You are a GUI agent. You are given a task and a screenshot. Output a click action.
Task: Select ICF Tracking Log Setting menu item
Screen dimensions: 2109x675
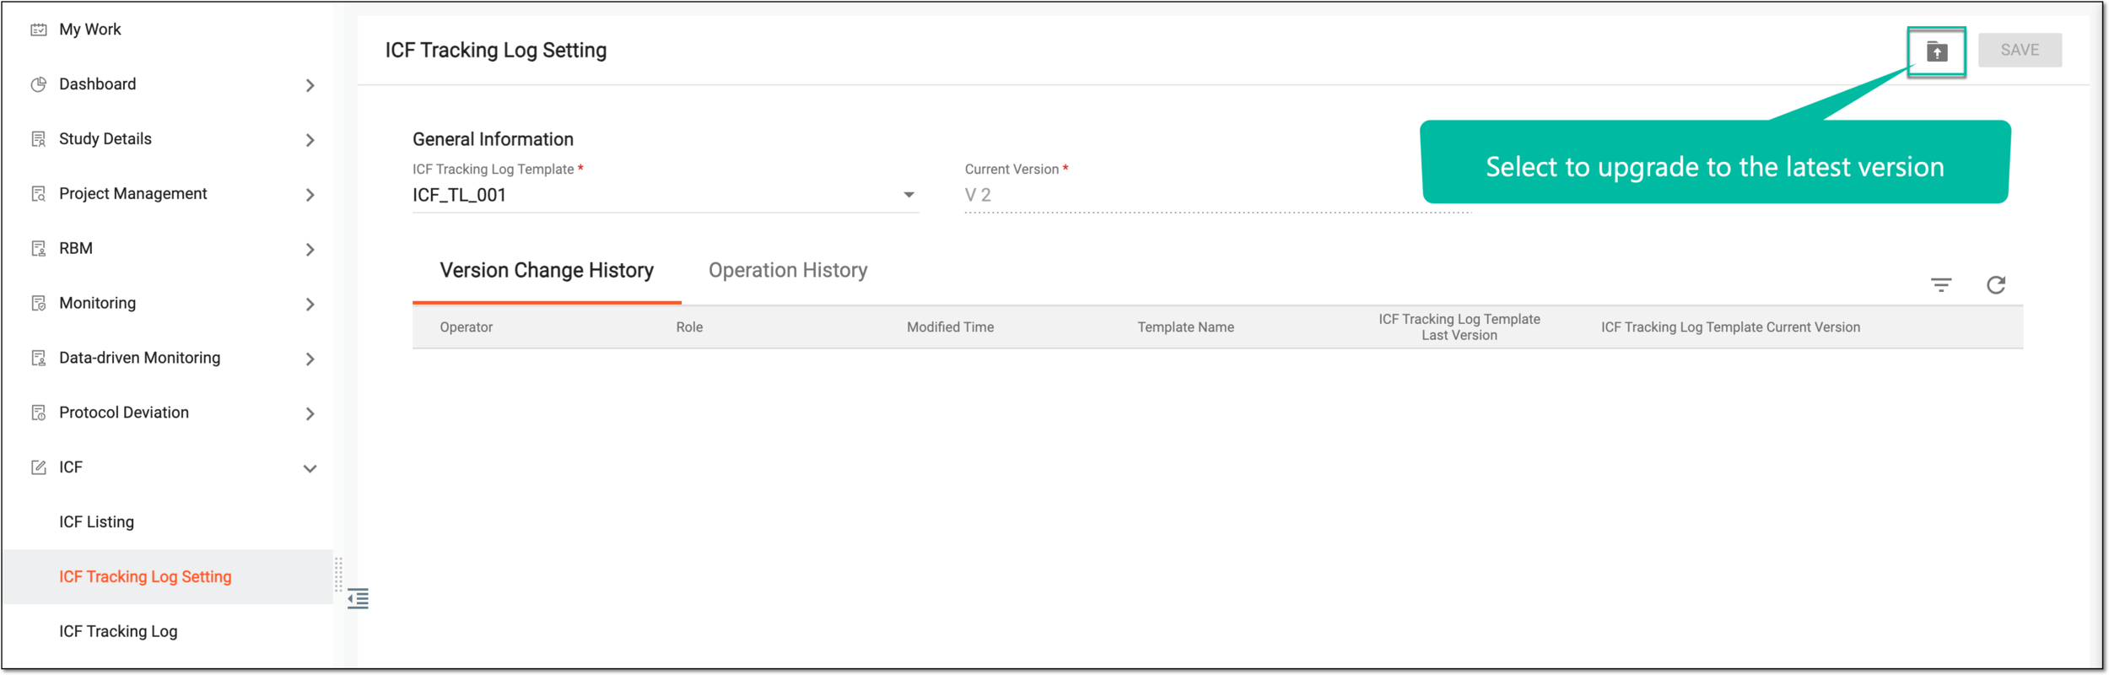(169, 577)
